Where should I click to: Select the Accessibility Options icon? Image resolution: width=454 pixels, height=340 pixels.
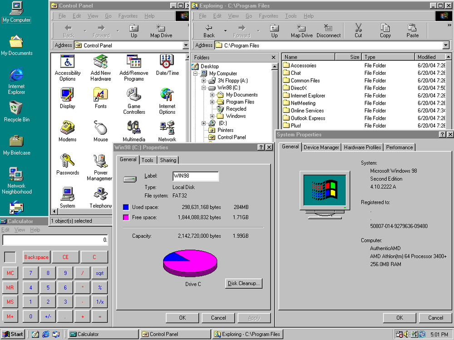click(68, 68)
